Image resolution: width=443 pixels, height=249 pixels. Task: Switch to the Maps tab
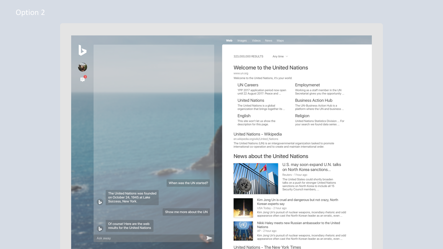tap(280, 40)
